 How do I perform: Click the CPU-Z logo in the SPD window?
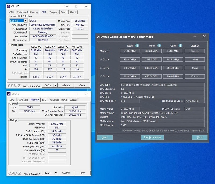click(x=15, y=85)
